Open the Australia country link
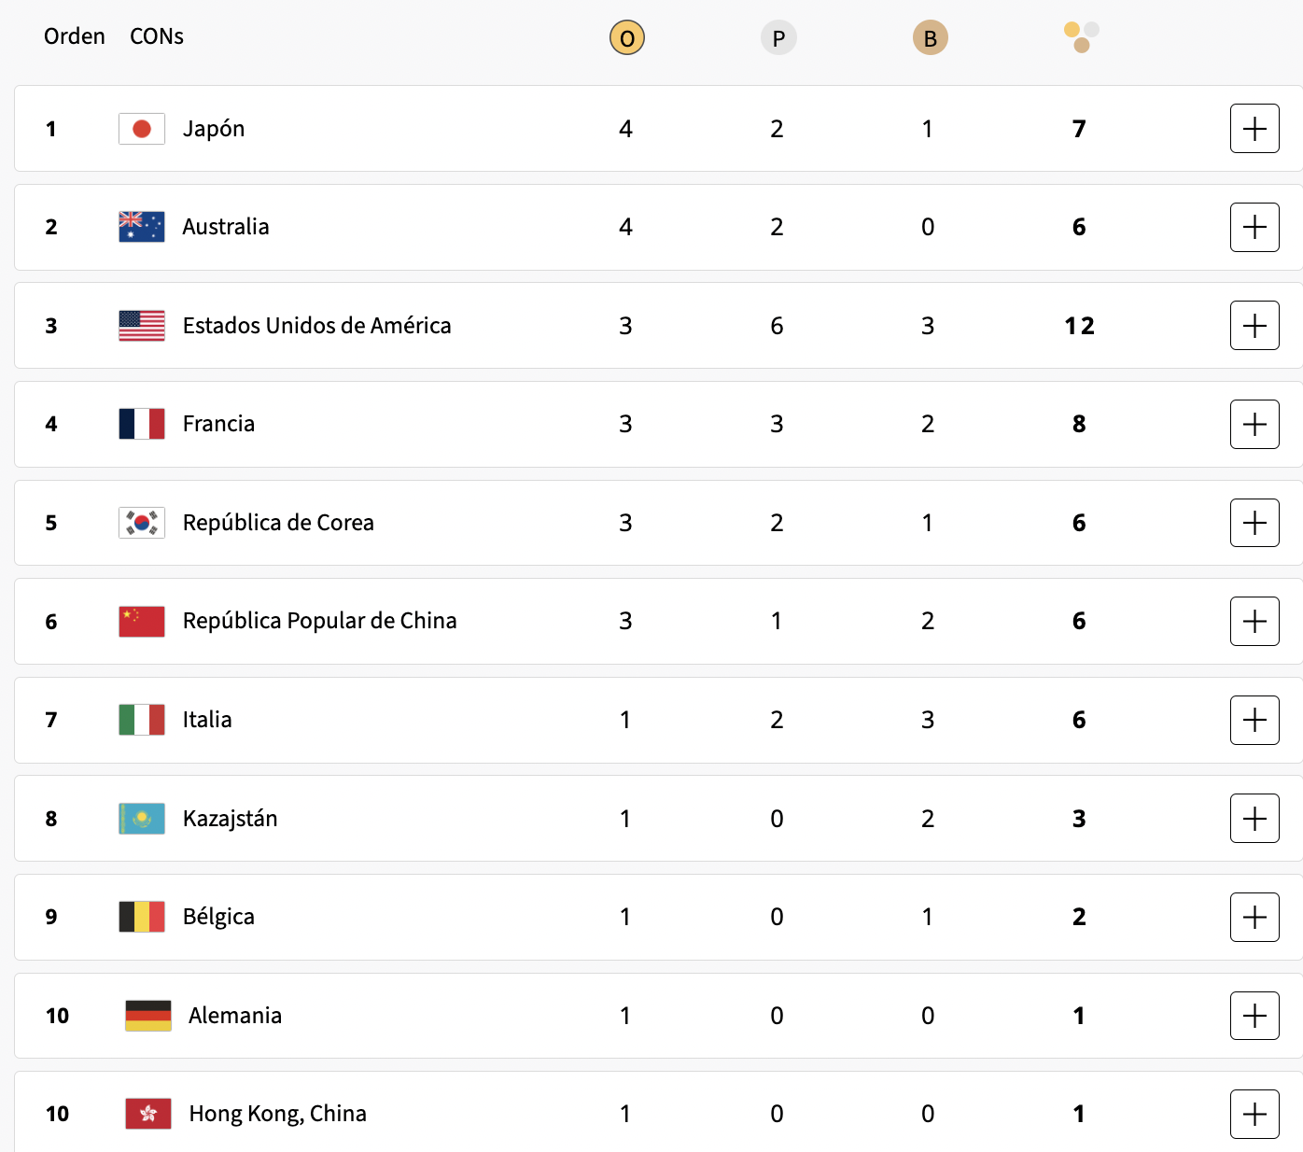The image size is (1303, 1152). point(226,227)
